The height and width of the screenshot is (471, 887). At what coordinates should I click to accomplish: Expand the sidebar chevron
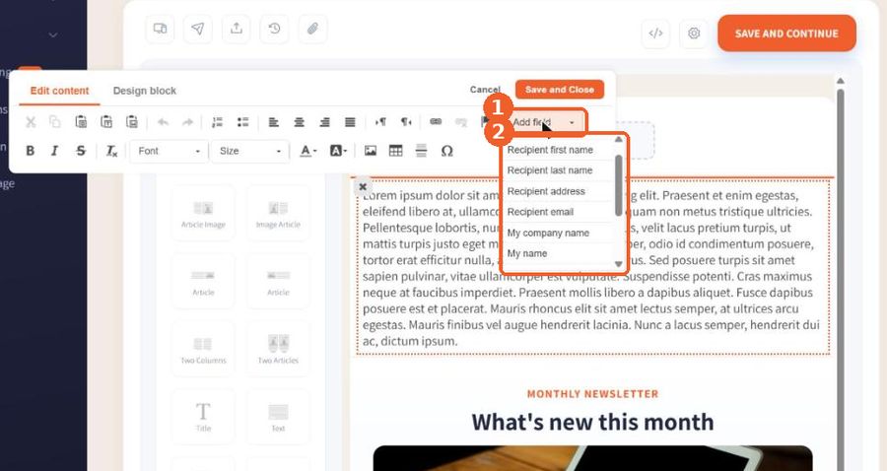tap(52, 35)
